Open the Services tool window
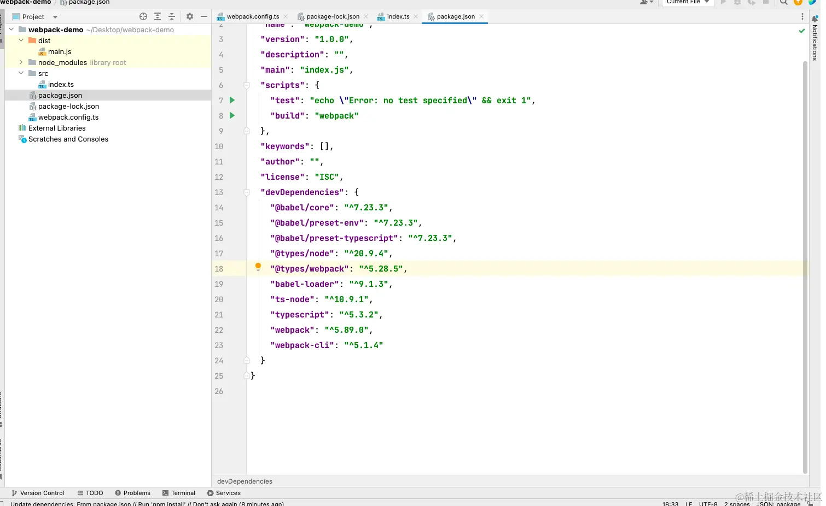The height and width of the screenshot is (506, 826). pos(223,493)
